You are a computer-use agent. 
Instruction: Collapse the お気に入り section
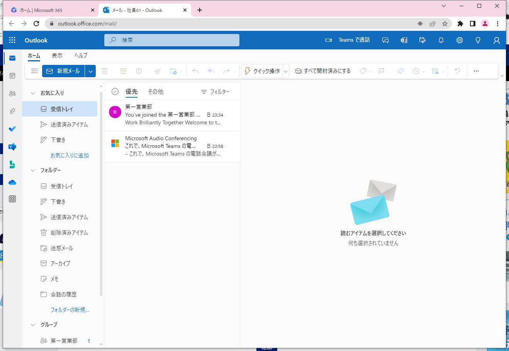(33, 93)
